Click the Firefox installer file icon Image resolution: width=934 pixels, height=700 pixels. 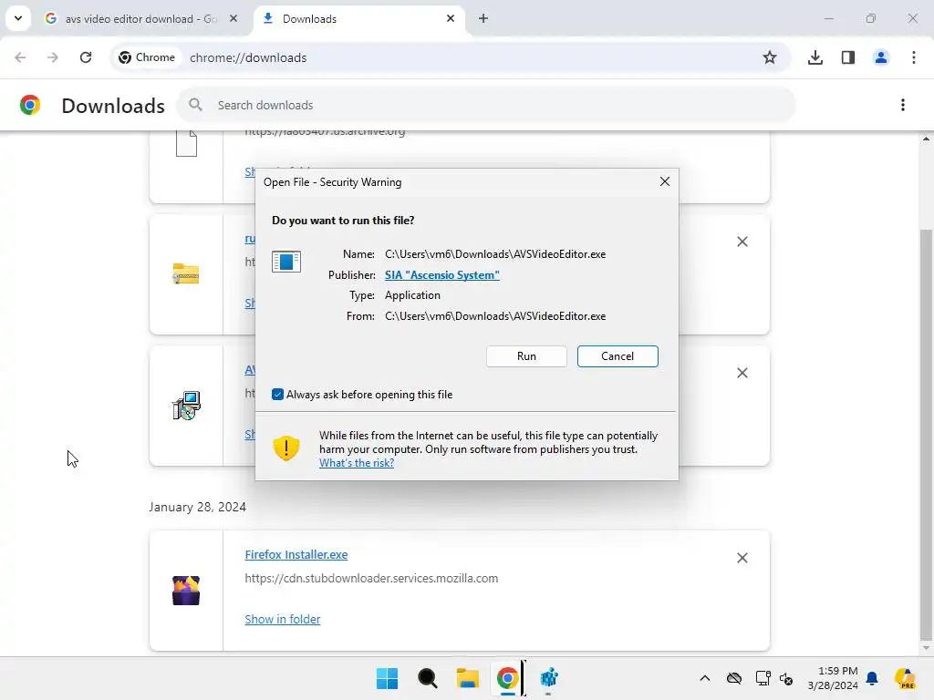click(186, 591)
